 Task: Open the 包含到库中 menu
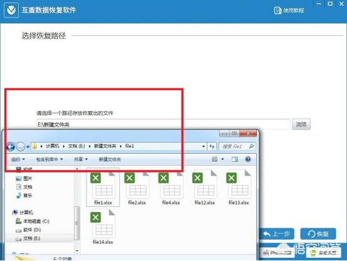(49, 159)
